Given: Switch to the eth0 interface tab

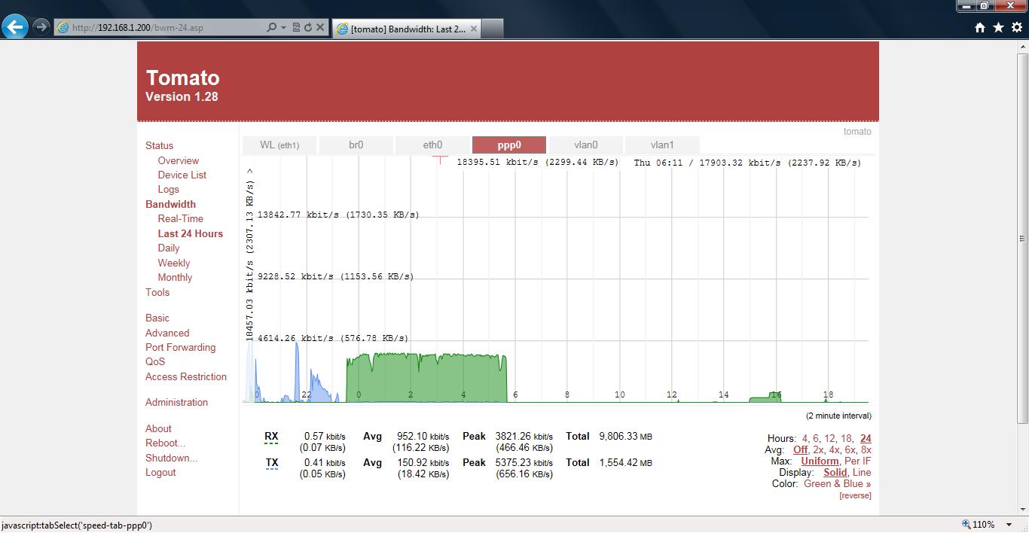Looking at the screenshot, I should click(x=432, y=145).
